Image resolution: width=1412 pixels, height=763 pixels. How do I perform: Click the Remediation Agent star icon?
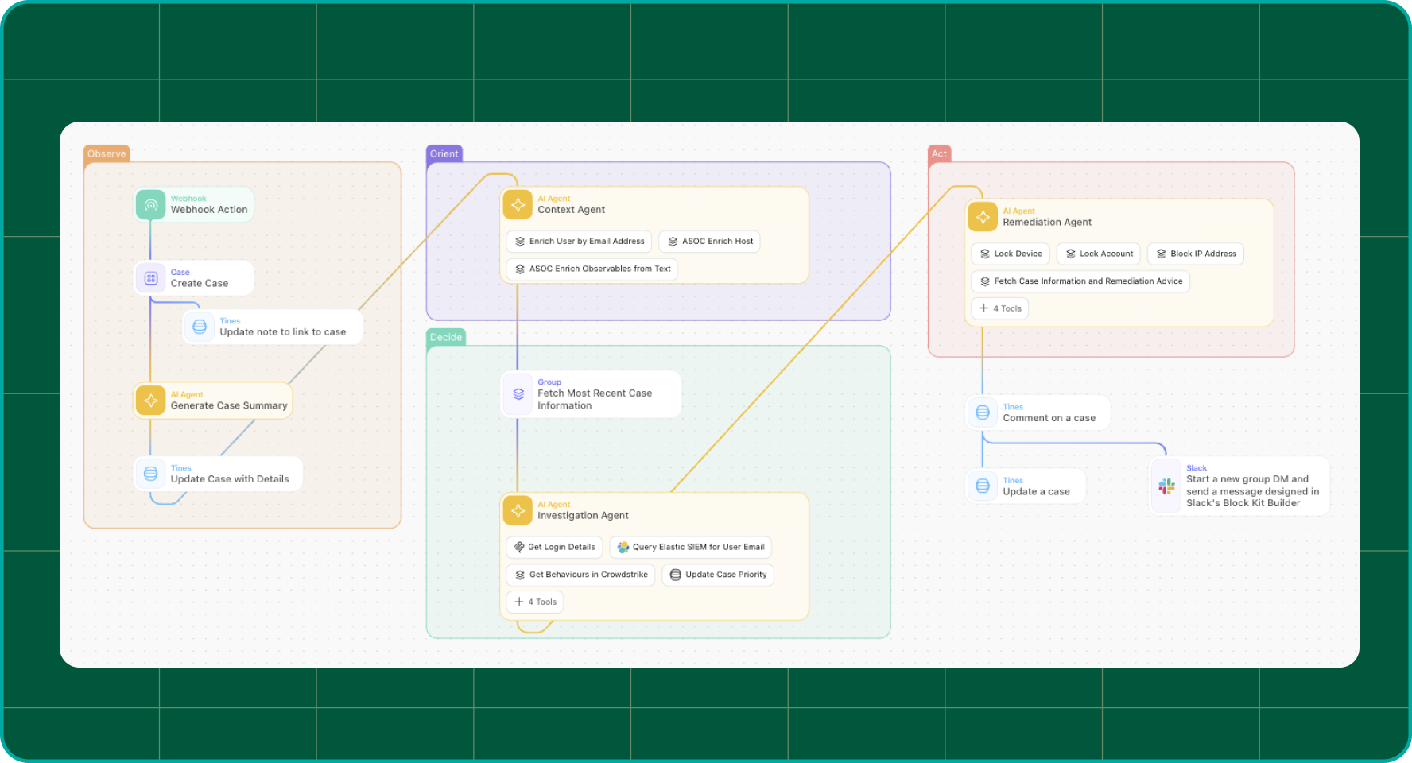tap(983, 217)
